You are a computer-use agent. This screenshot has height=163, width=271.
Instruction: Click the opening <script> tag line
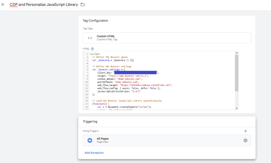(x=95, y=54)
